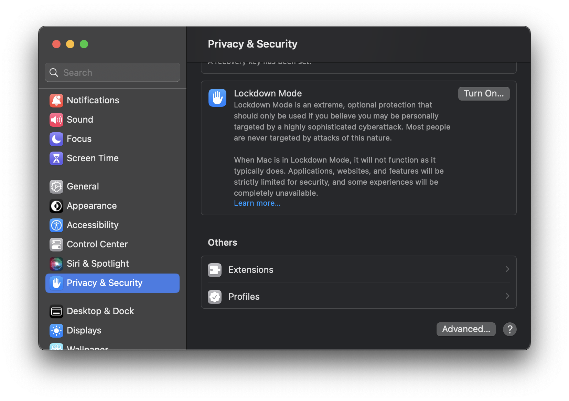Click the General gear icon
This screenshot has width=569, height=401.
56,186
